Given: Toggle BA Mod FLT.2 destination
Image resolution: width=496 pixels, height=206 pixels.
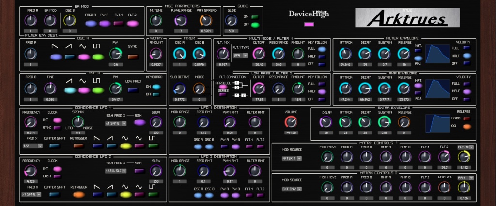Looking at the screenshot, I should tap(133, 23).
